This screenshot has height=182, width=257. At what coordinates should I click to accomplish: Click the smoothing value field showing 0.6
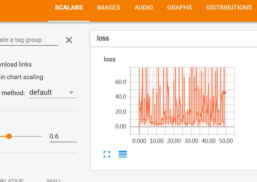63,137
